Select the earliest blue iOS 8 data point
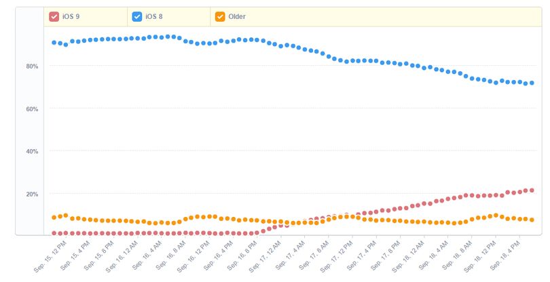This screenshot has height=282, width=550. point(54,43)
